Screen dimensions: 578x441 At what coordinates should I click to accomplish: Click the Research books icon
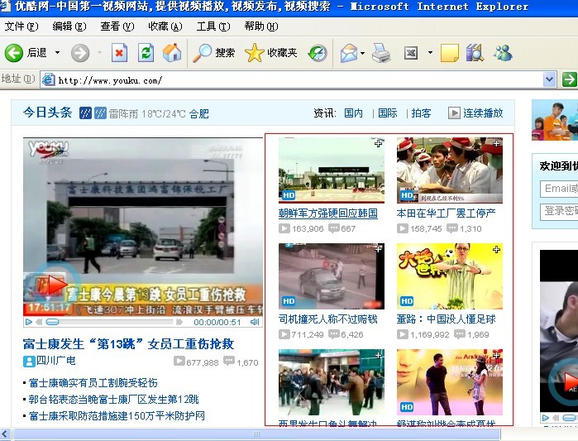(475, 53)
